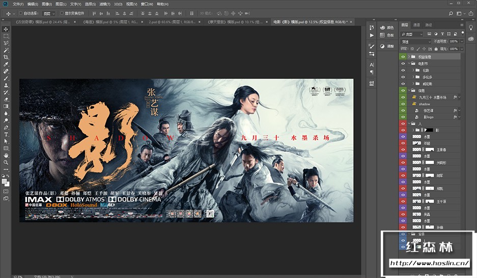
Task: Toggle visibility of the 多伦多 group
Action: (x=403, y=77)
